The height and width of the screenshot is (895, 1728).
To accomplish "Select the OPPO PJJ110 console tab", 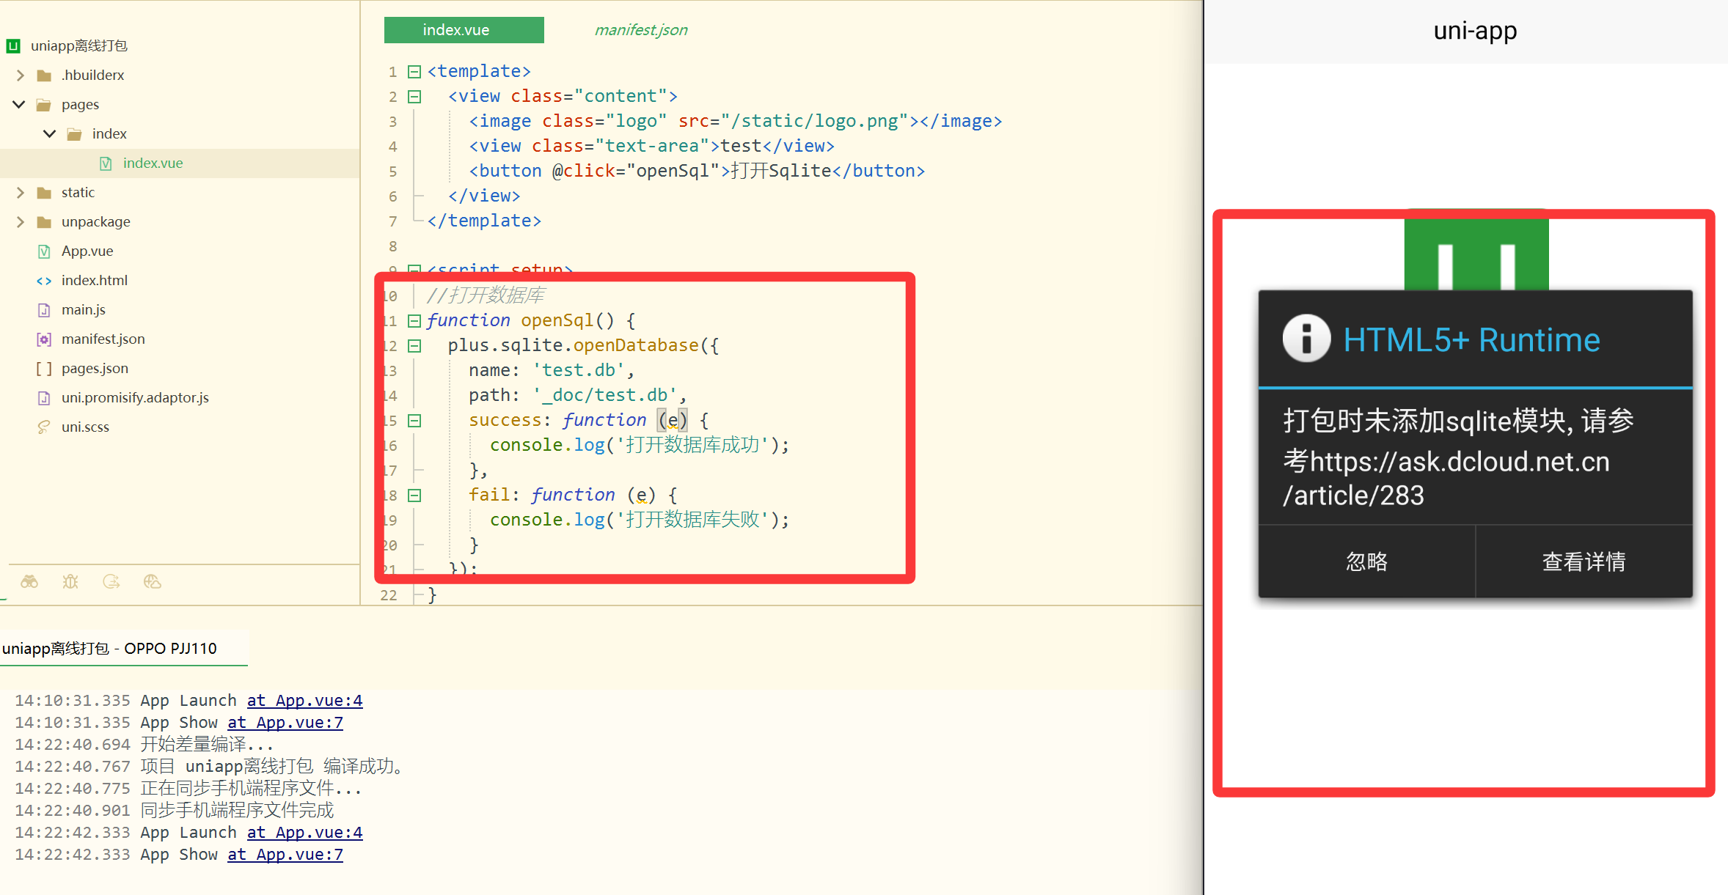I will pos(110,648).
